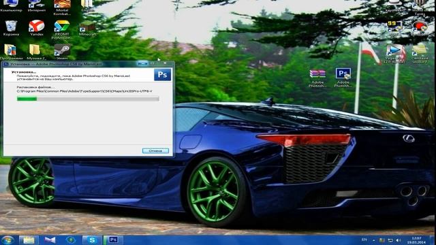
Task: Select the Photoshop installer taskbar button
Action: tap(113, 240)
